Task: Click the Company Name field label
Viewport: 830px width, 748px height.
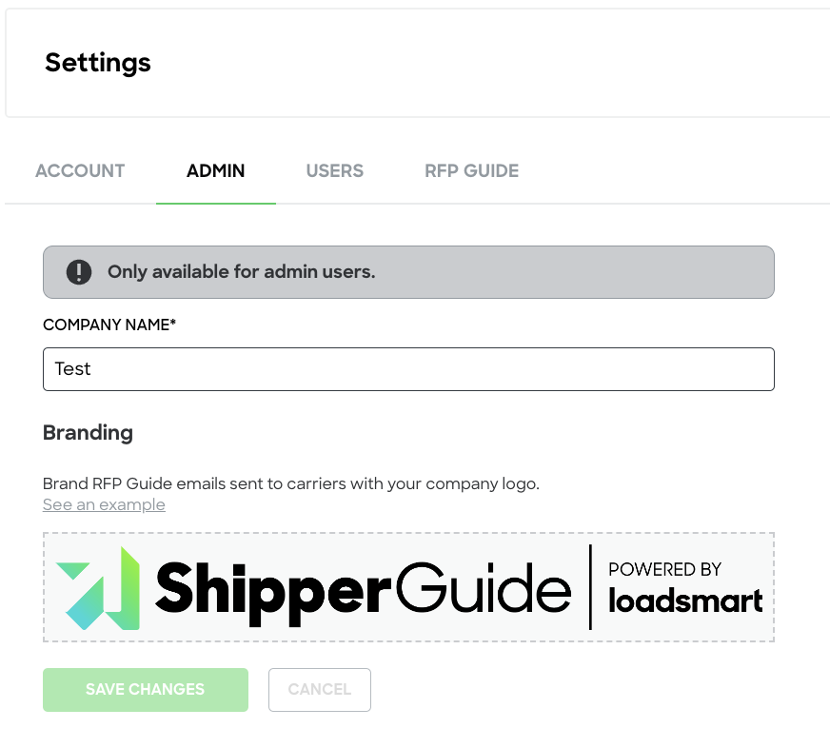Action: point(109,325)
